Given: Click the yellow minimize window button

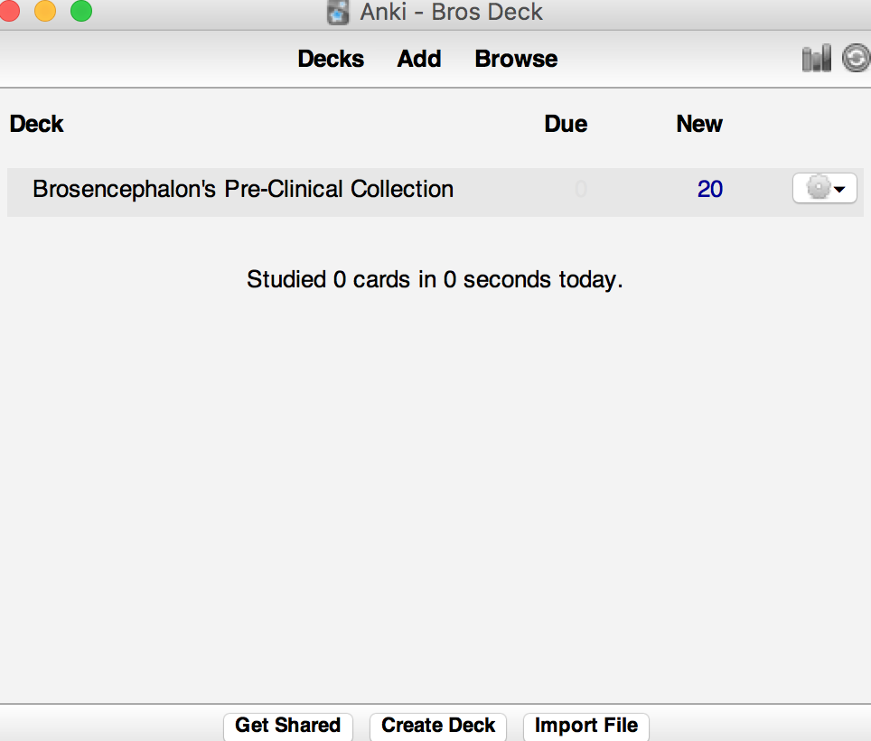Looking at the screenshot, I should pyautogui.click(x=45, y=11).
